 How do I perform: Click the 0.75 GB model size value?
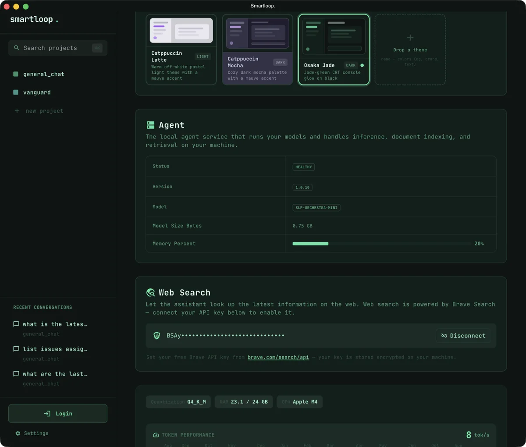click(x=302, y=226)
